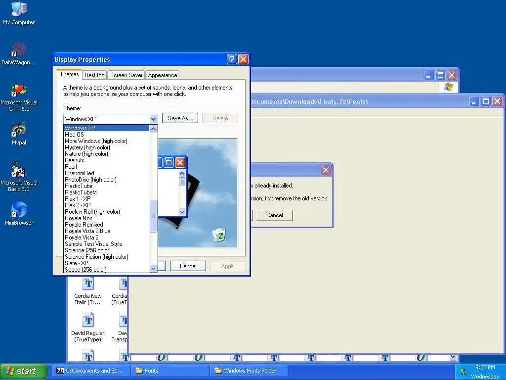The width and height of the screenshot is (506, 380).
Task: Click the Windows flag logo in the back window
Action: tap(449, 87)
